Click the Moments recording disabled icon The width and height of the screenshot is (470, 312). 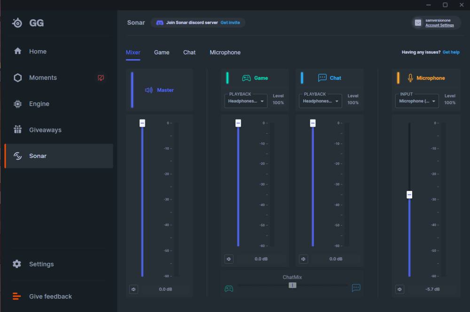(x=101, y=78)
